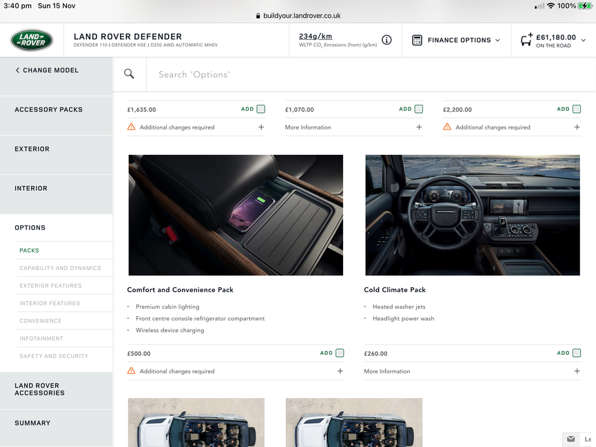Open the Comfort and Convenience Pack image

(x=236, y=215)
